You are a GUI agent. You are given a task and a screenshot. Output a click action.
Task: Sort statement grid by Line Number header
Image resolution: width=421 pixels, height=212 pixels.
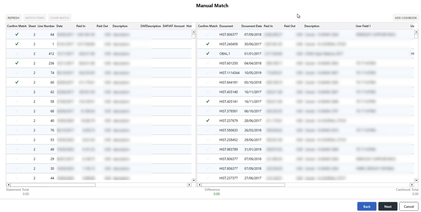tap(46, 26)
